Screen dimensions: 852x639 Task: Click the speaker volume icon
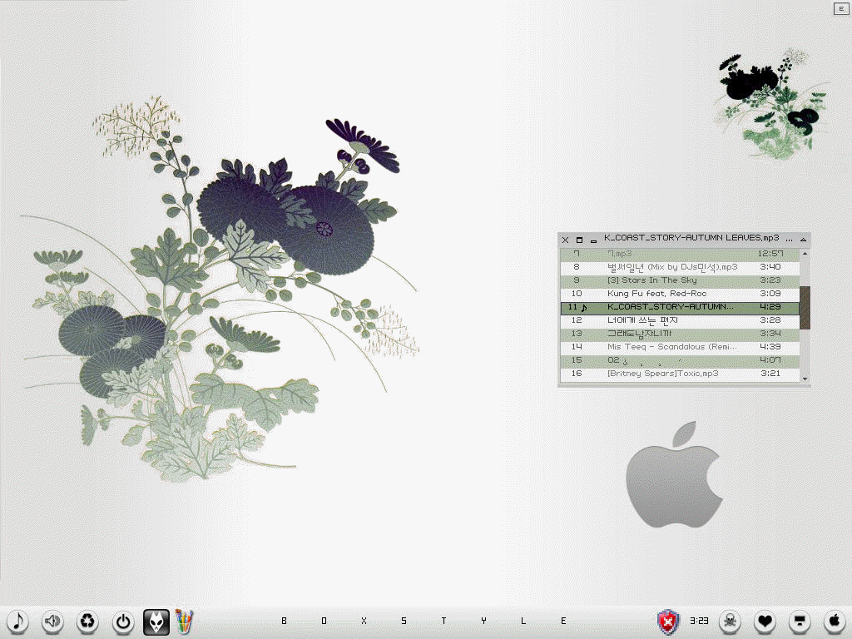pyautogui.click(x=52, y=621)
